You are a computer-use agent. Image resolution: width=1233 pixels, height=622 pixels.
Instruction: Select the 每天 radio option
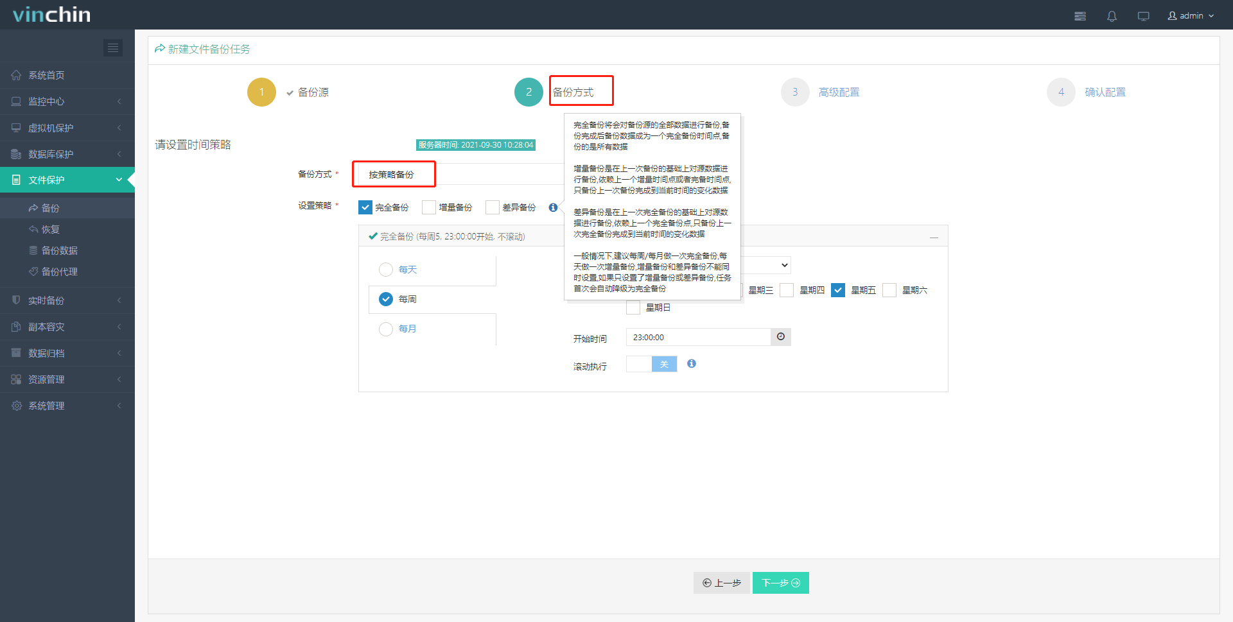[386, 270]
